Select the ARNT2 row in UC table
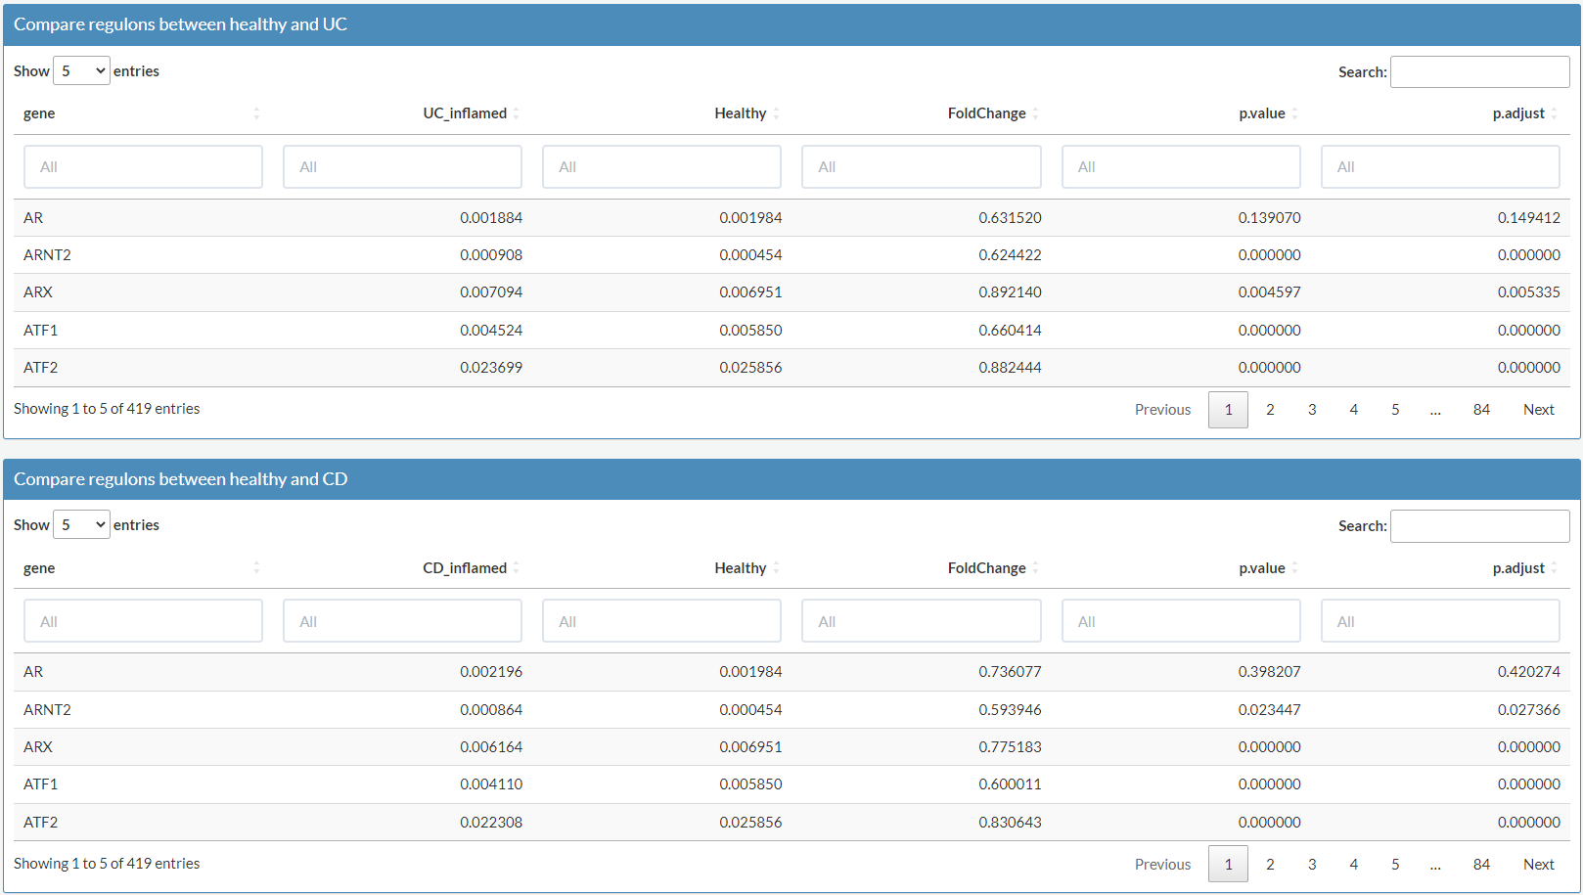Viewport: 1583px width, 895px height. click(x=47, y=255)
